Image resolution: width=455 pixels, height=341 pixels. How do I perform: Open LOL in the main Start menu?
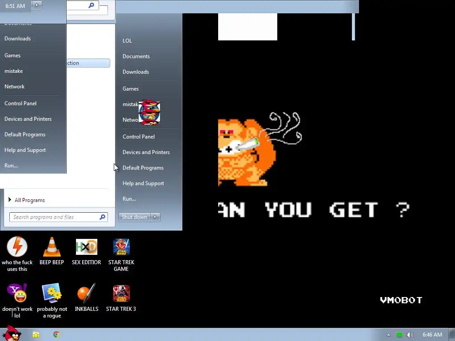pos(127,40)
